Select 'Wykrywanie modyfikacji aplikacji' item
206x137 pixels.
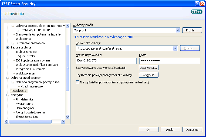tap(37, 65)
